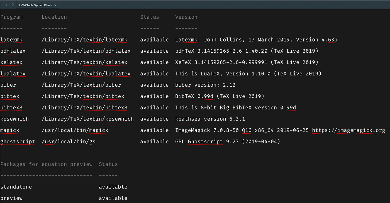Screen dimensions: 390x203
Task: Click the /Library/TeX/texbin/kpsewhich path
Action: point(88,119)
